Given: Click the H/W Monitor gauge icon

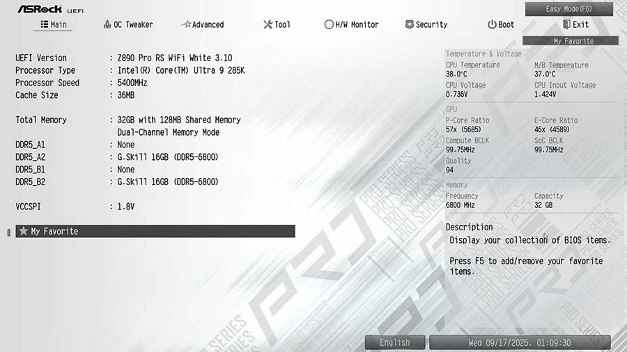Looking at the screenshot, I should (x=329, y=24).
